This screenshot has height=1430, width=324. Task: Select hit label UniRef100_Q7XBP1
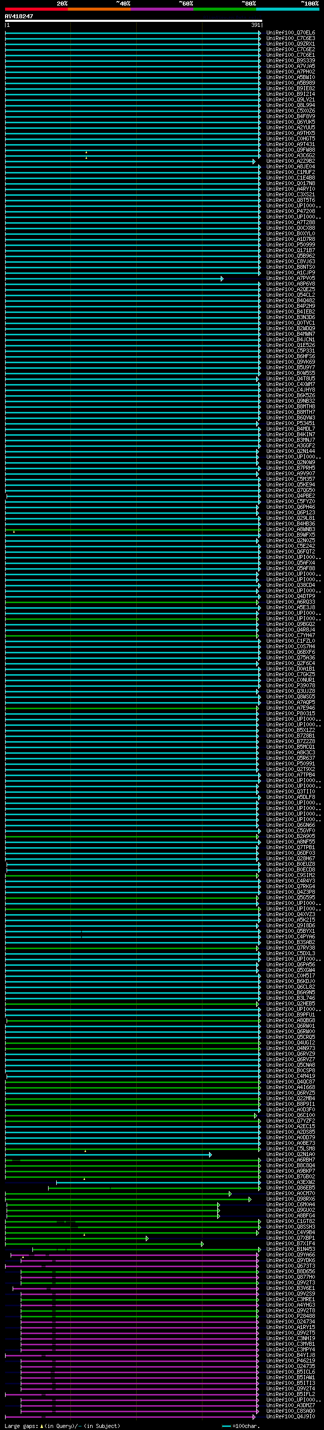coord(291,1238)
